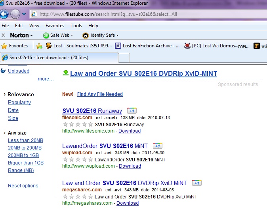The height and width of the screenshot is (215, 267).
Task: Open the Lost FanFiction Archive bookmark
Action: coord(147,46)
